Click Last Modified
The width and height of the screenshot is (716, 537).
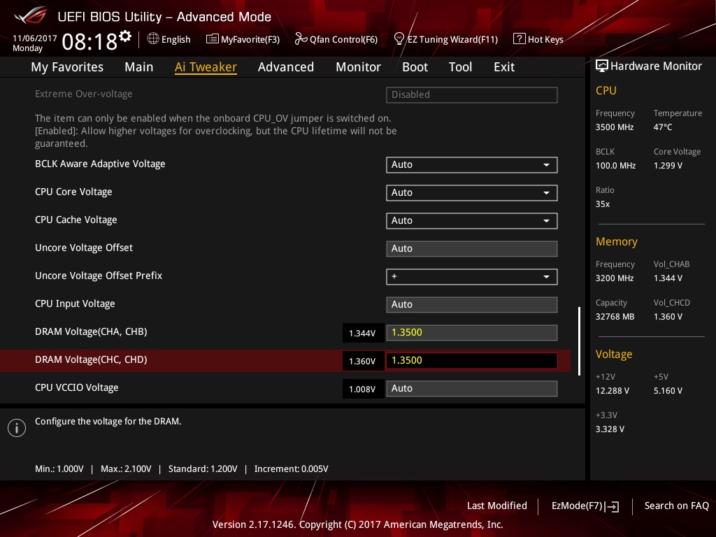coord(497,506)
